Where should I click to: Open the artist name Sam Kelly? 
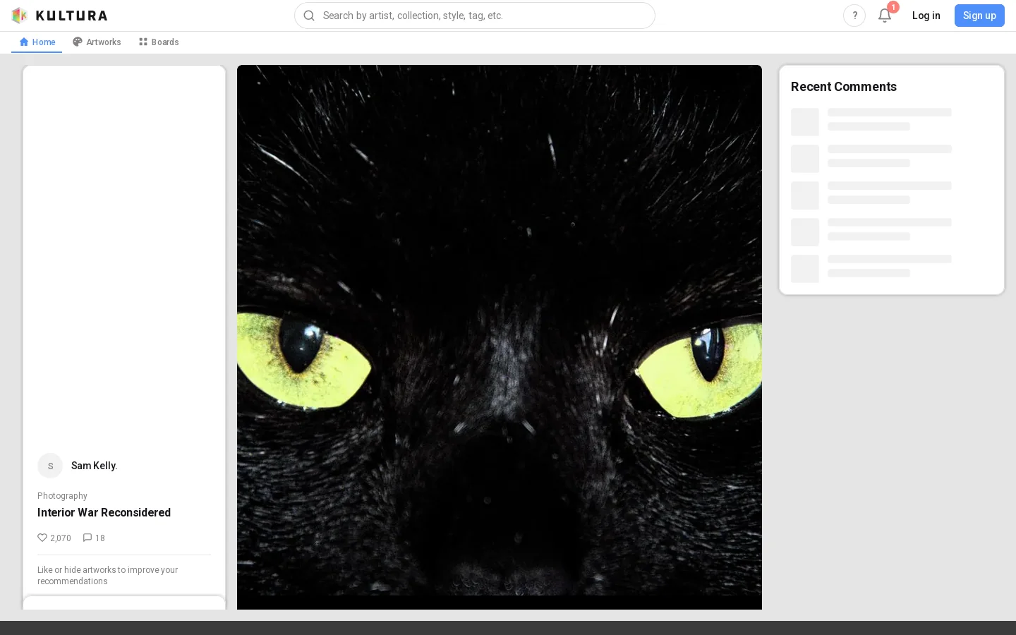[x=94, y=466]
